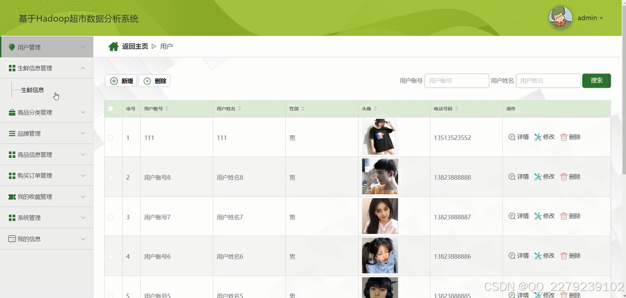Click the grid icon beside 系统管理
The image size is (626, 298).
pyautogui.click(x=12, y=218)
